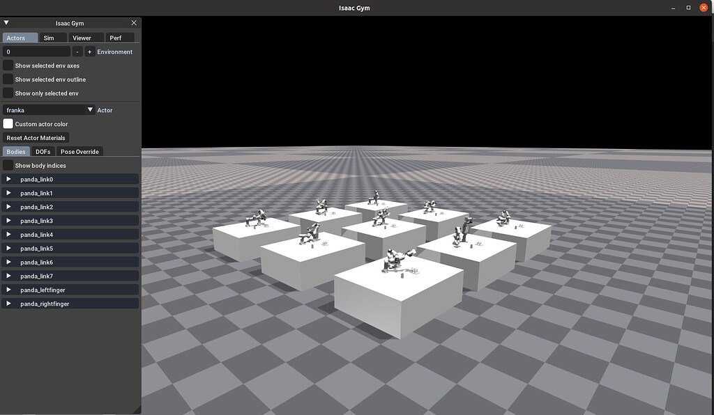Click the Environment index input field
This screenshot has height=415, width=714.
tap(35, 51)
